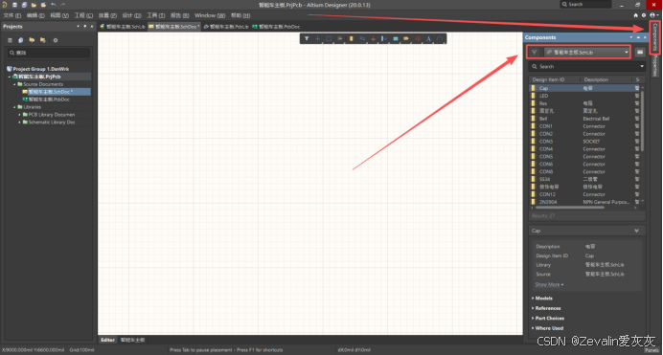The image size is (663, 355).
Task: Click the Components panel menu button beside library dropdown
Action: (x=640, y=53)
